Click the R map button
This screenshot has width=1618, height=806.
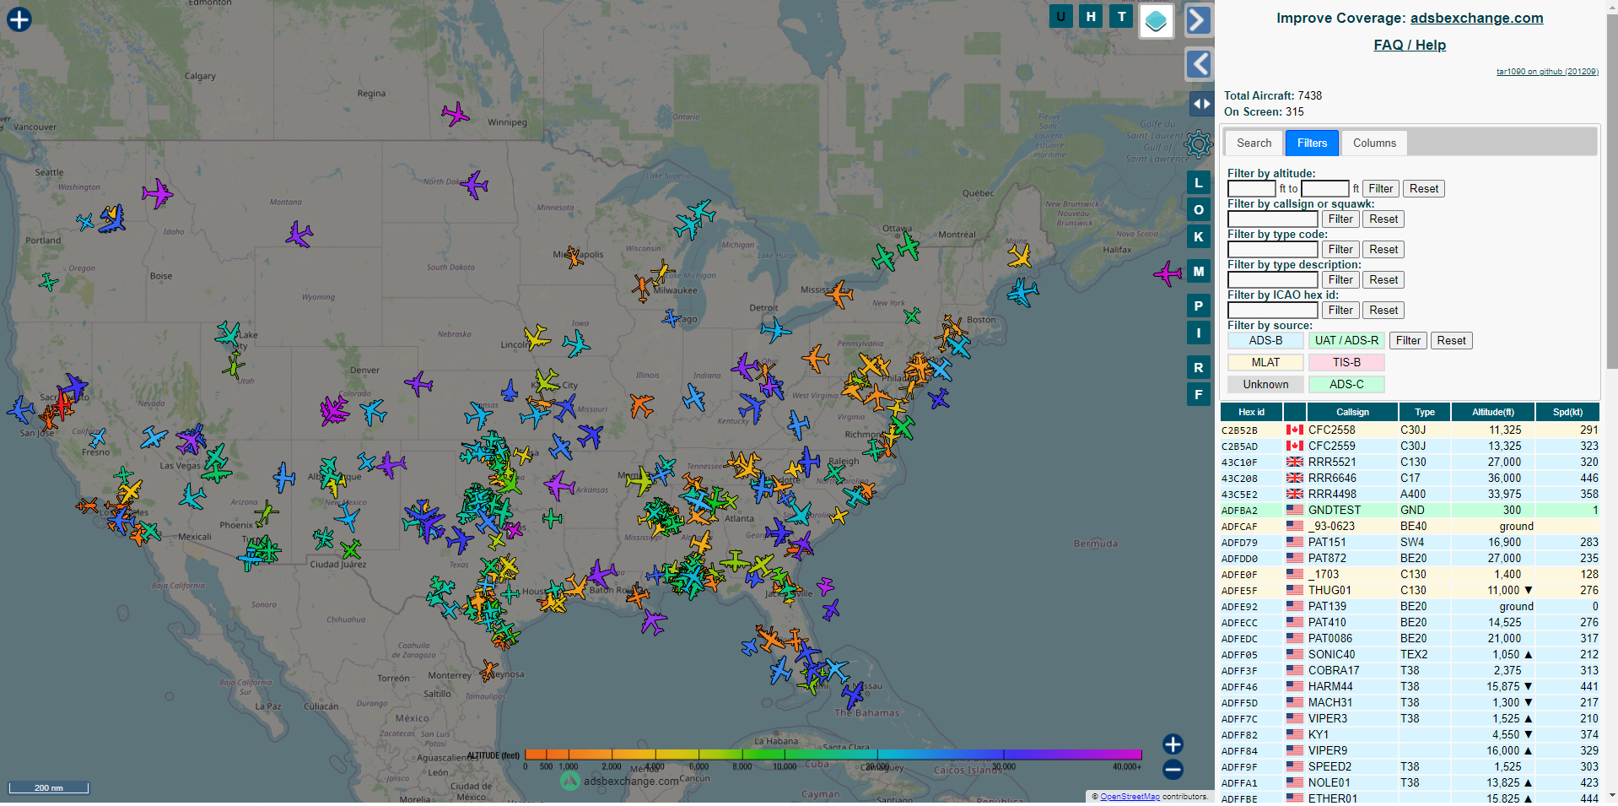pos(1199,367)
